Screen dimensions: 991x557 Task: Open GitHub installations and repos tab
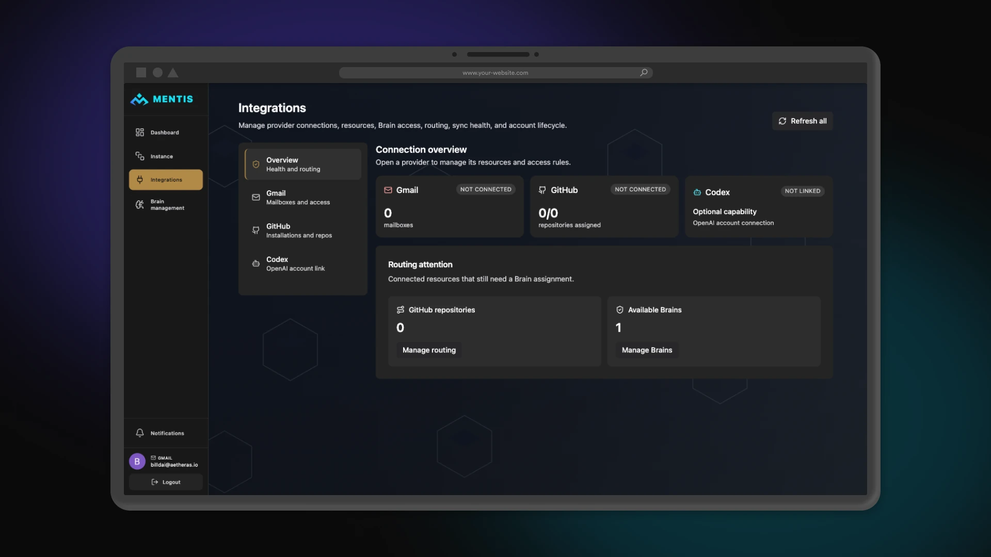303,231
